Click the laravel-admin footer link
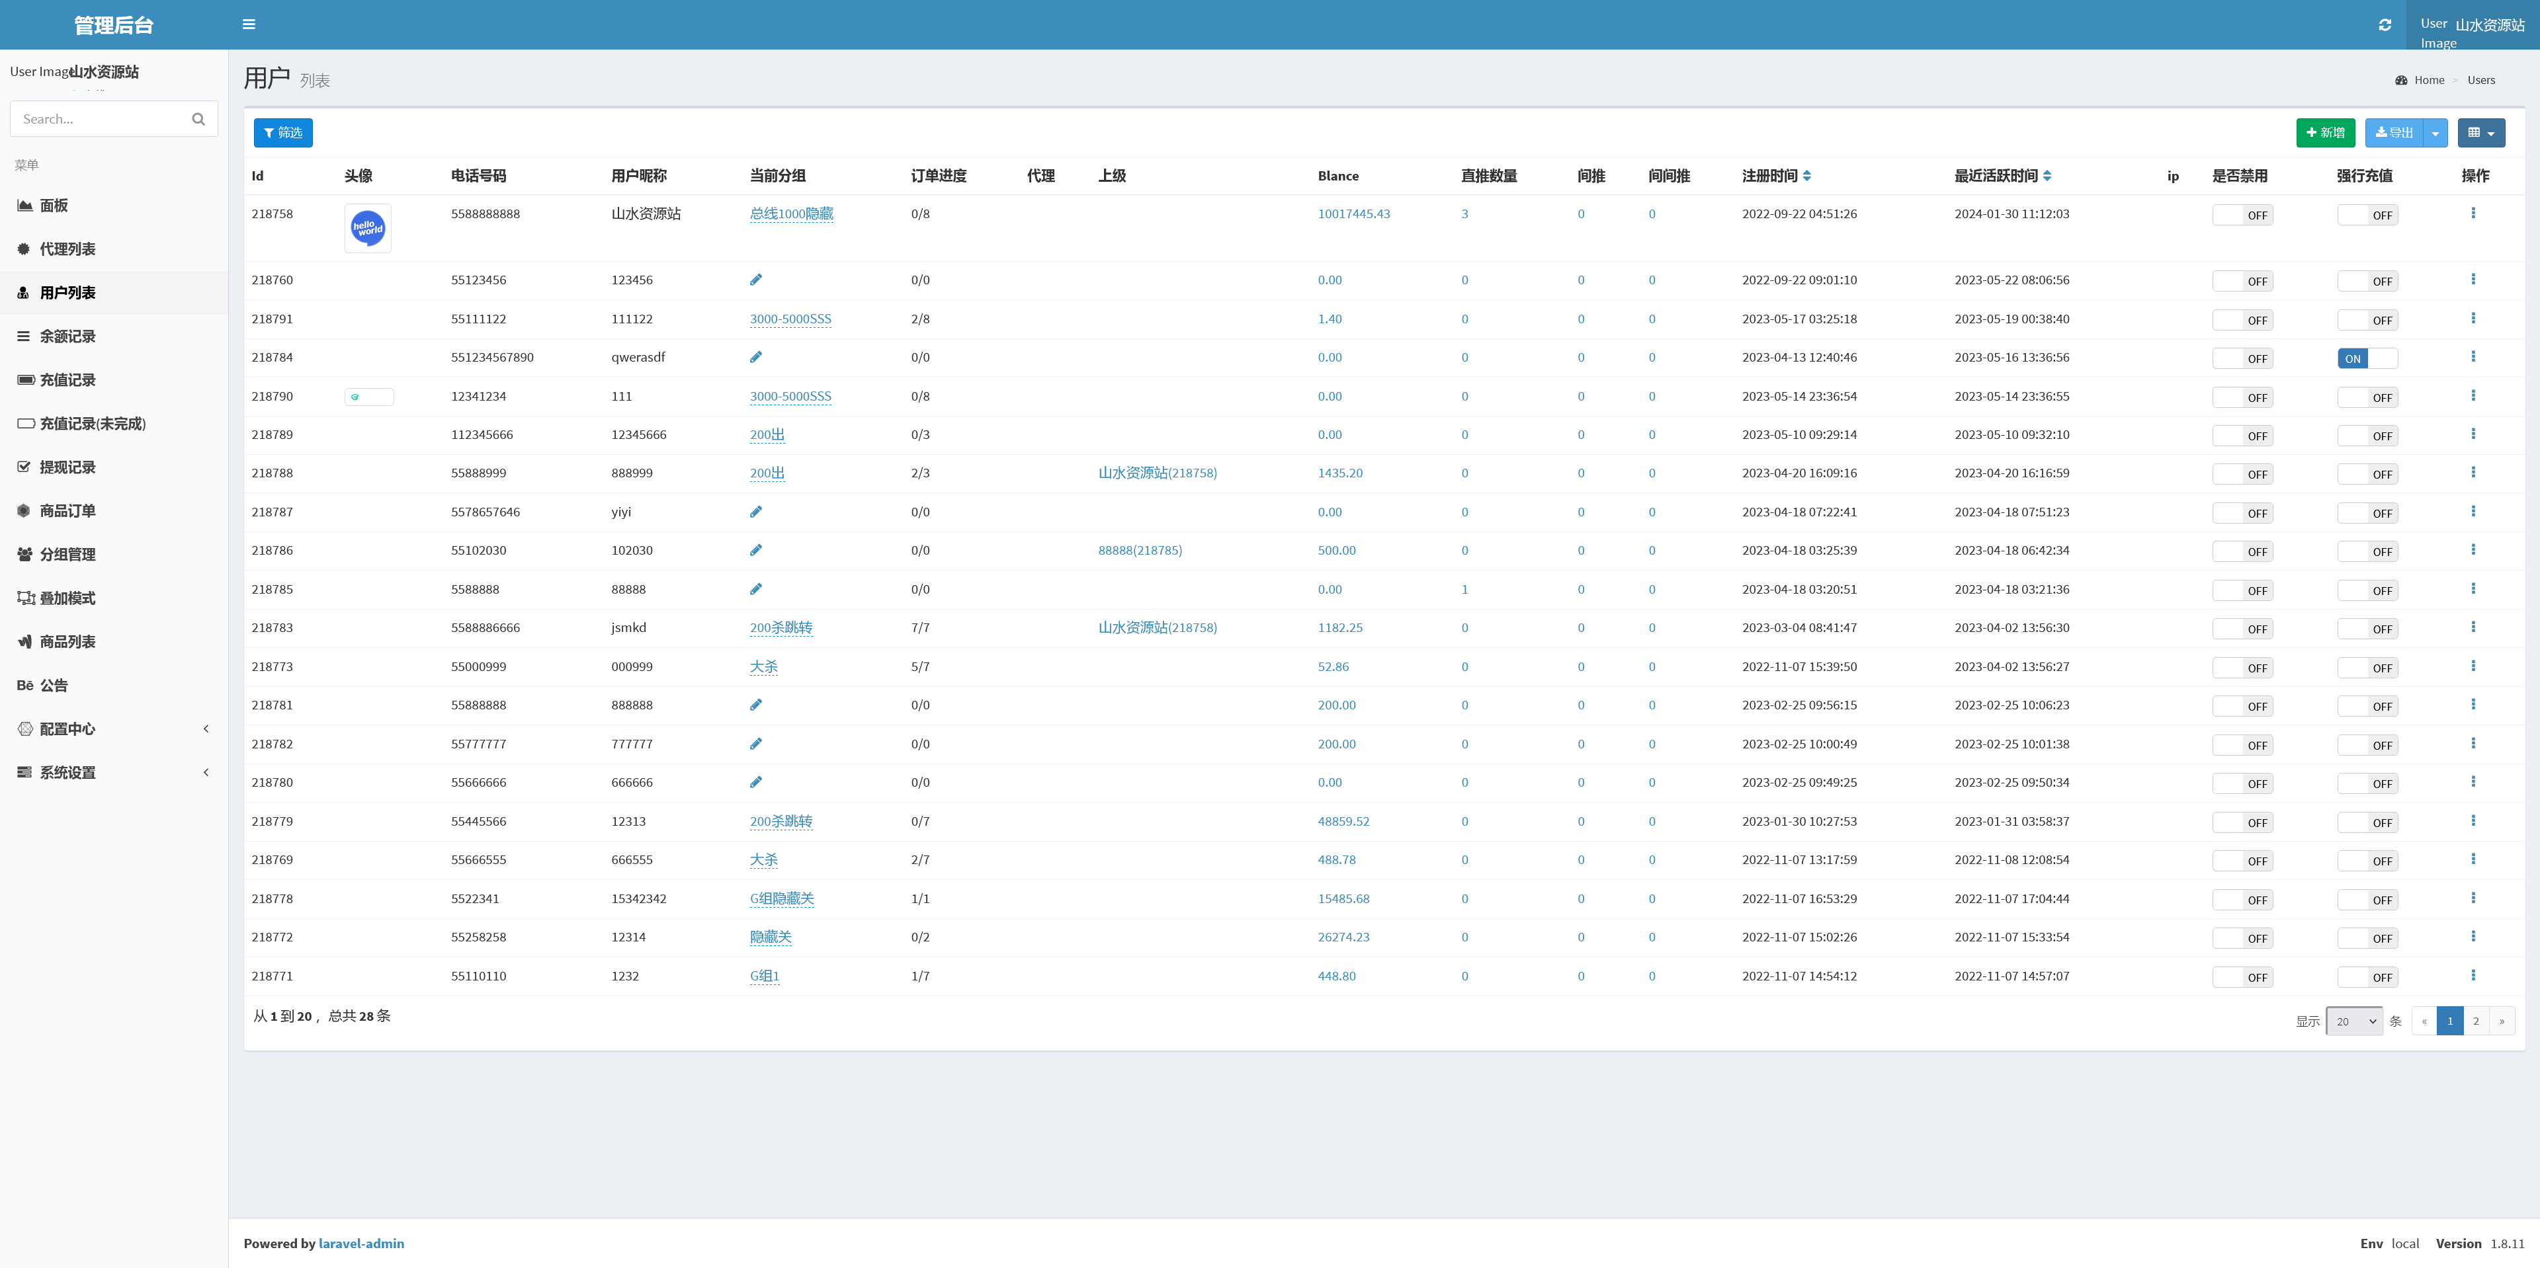The image size is (2540, 1268). (361, 1244)
